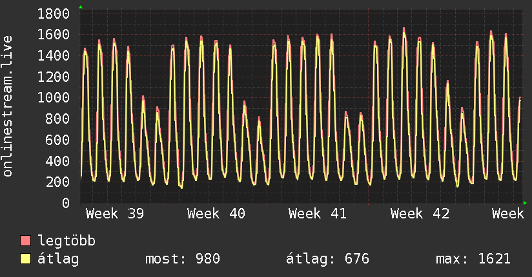The height and width of the screenshot is (277, 532).
Task: Click the 1800 y-axis tick label
Action: point(54,14)
